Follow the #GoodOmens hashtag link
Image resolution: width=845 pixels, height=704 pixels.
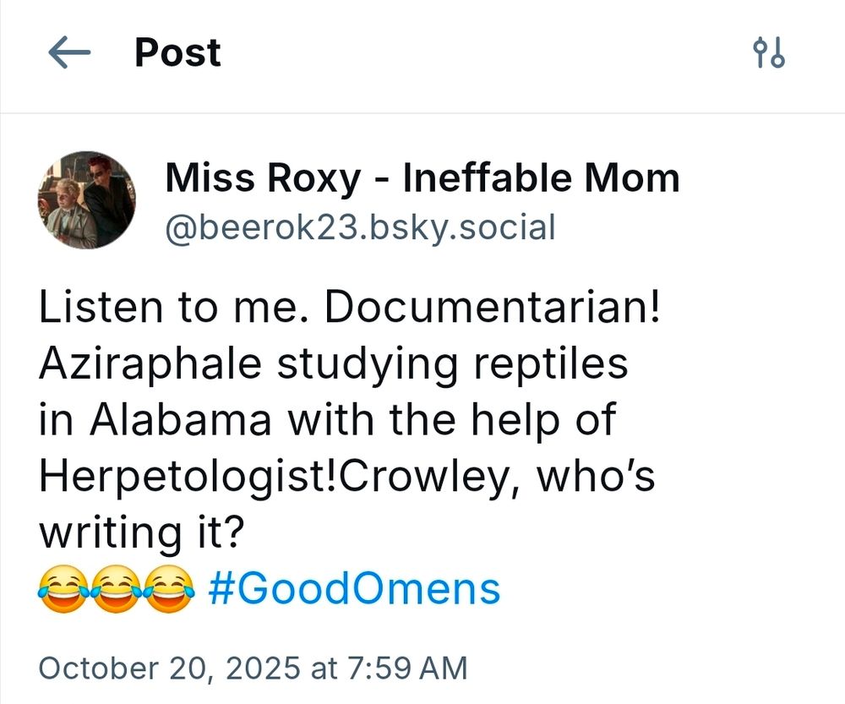(353, 588)
